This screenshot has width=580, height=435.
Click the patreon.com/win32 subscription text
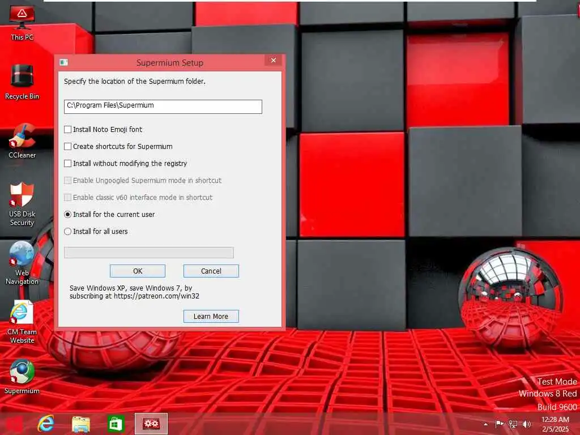click(x=135, y=292)
